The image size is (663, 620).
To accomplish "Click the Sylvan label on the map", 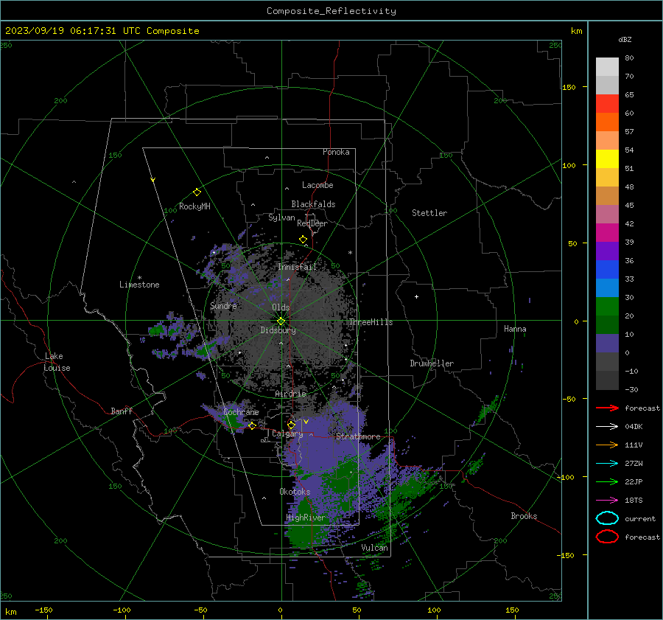I will [281, 217].
